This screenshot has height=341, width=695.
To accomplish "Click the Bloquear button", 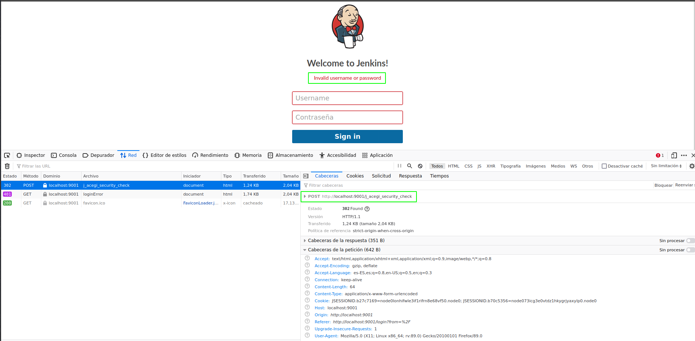I will [663, 185].
